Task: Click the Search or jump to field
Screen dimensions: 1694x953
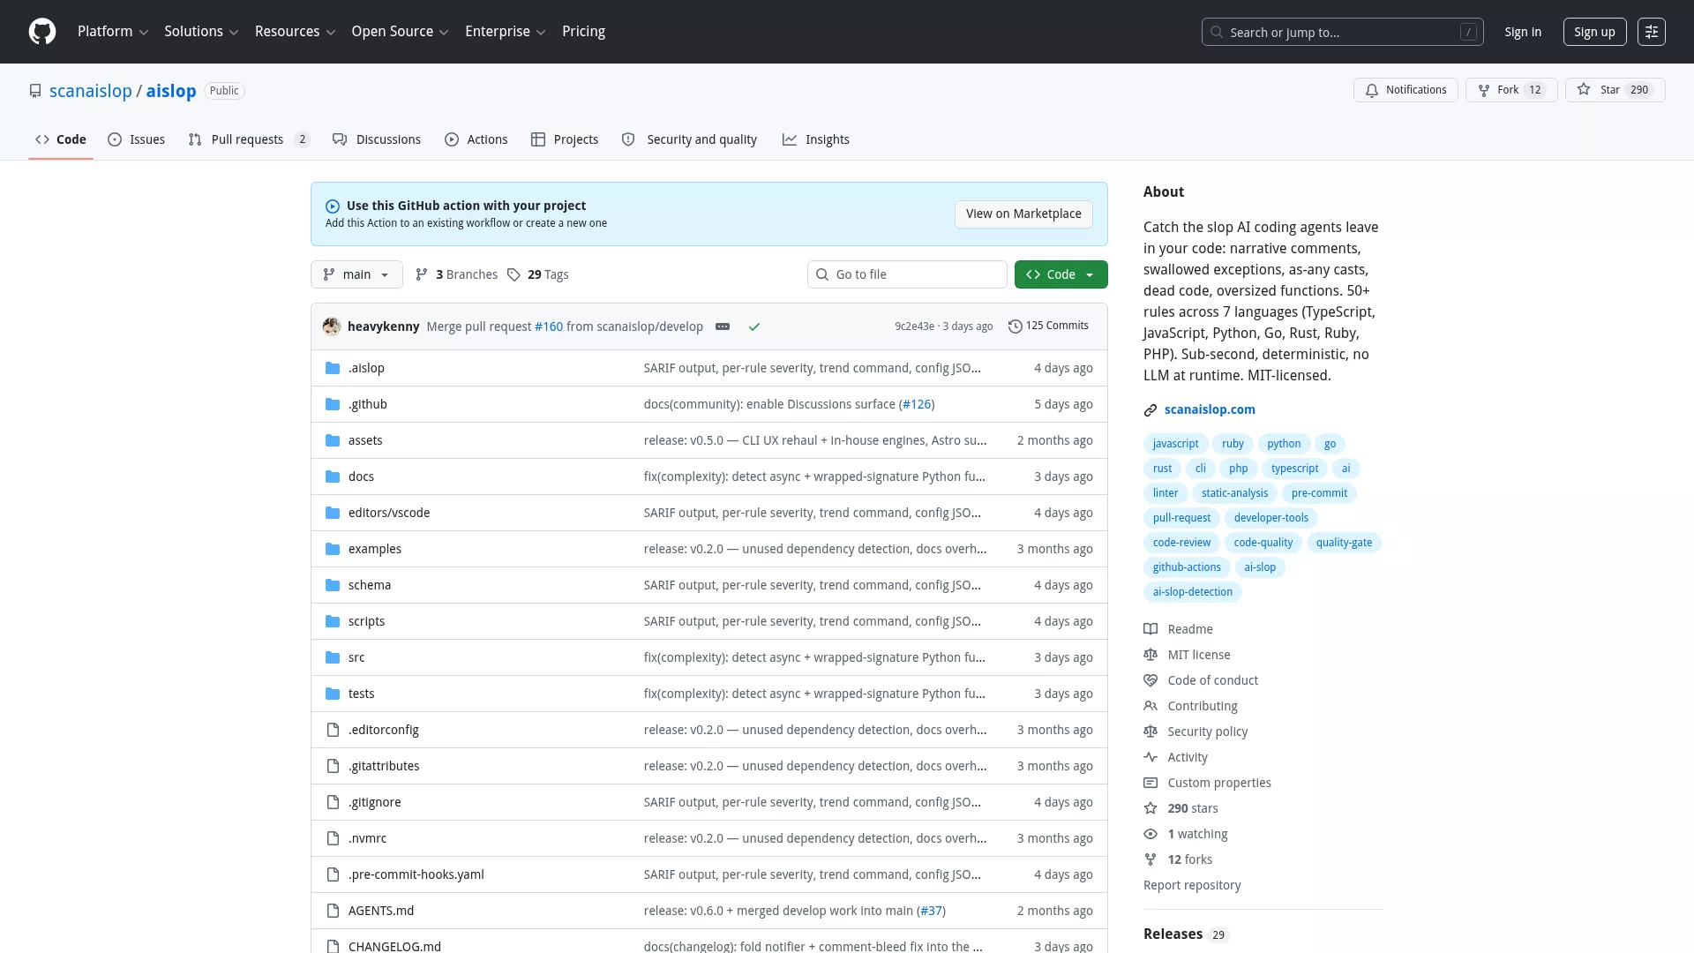Action: (x=1343, y=32)
